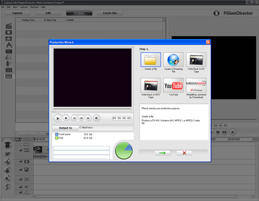Click the Ending Time column header
259x201 pixels.
click(50, 20)
